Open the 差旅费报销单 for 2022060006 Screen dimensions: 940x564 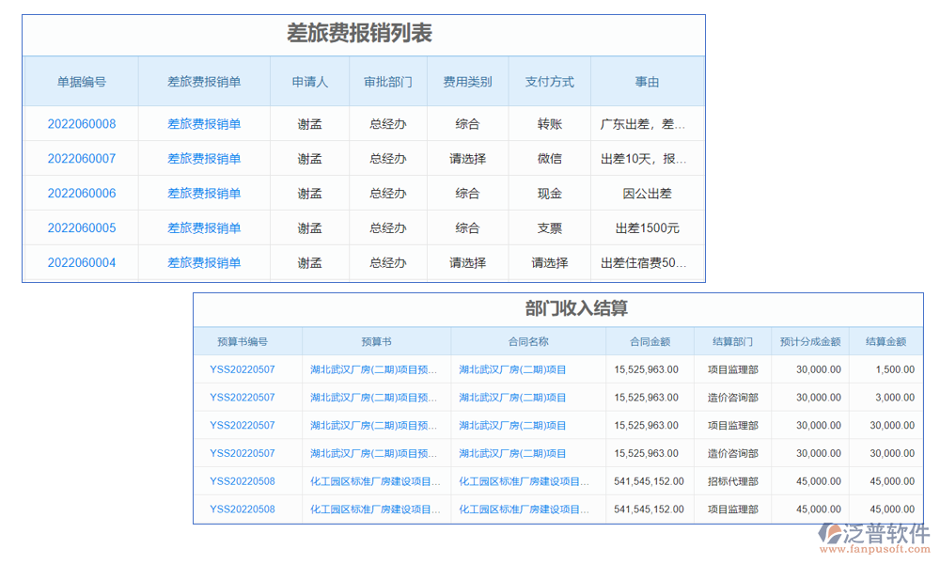coord(203,193)
